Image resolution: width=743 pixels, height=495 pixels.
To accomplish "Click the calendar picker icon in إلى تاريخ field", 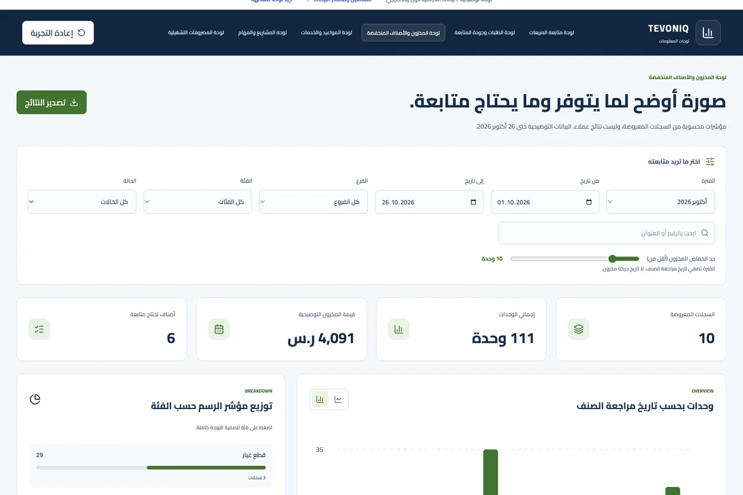I will 474,202.
